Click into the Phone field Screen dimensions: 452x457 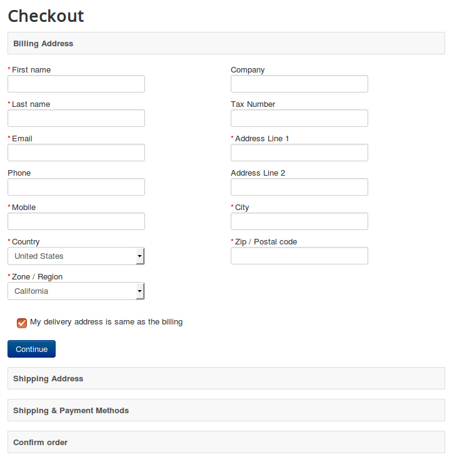(x=76, y=187)
